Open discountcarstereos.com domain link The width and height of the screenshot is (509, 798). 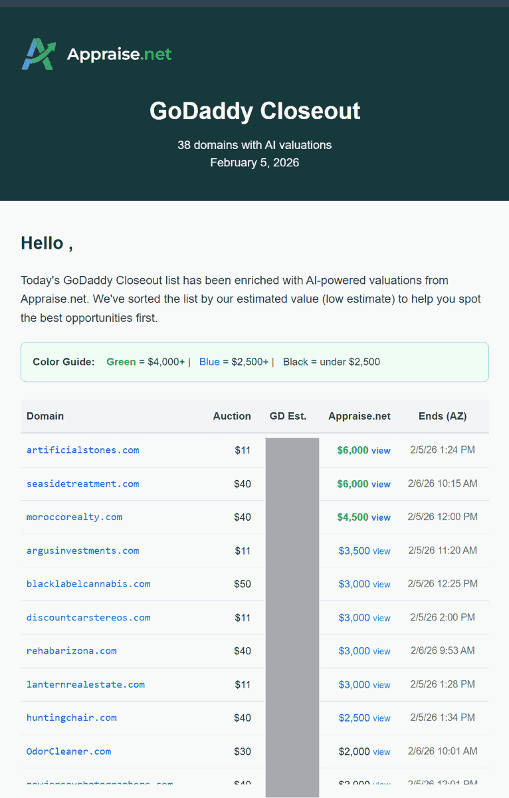pyautogui.click(x=88, y=617)
